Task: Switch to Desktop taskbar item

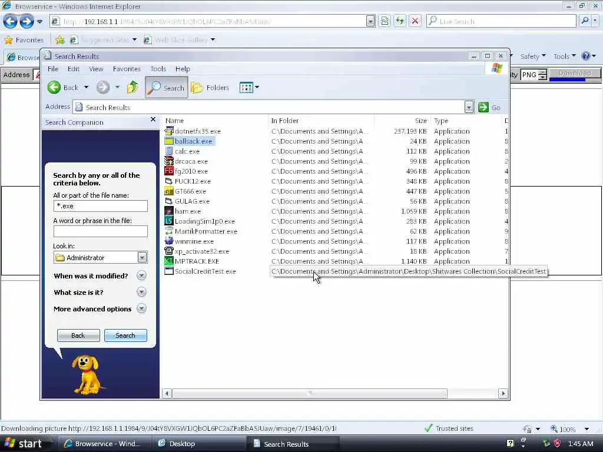Action: pyautogui.click(x=198, y=444)
